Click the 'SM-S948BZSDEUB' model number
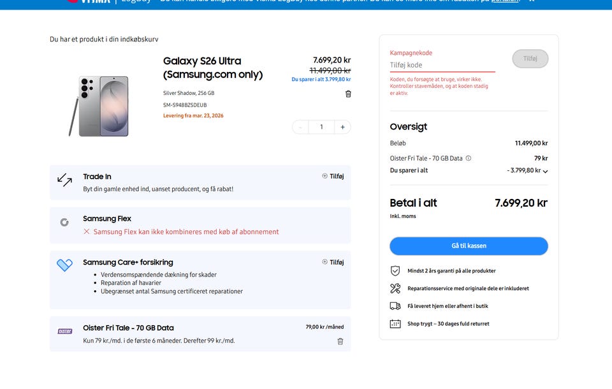This screenshot has height=389, width=612. (185, 105)
